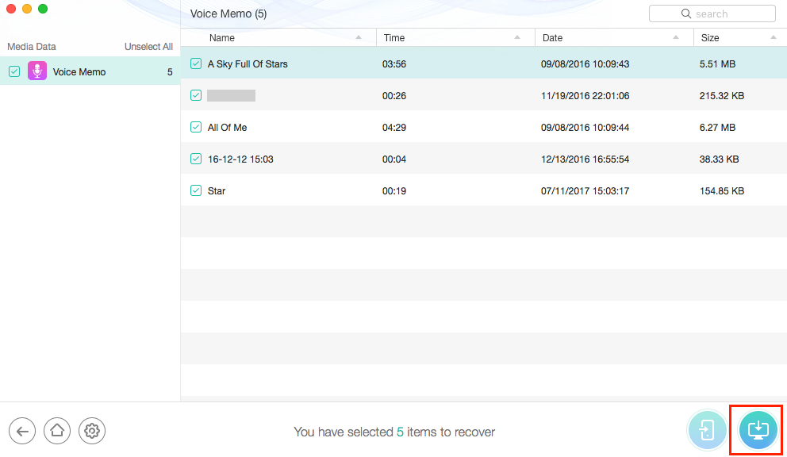Click the 38.33 KB size cell
Screen dimensions: 787x457
click(720, 159)
